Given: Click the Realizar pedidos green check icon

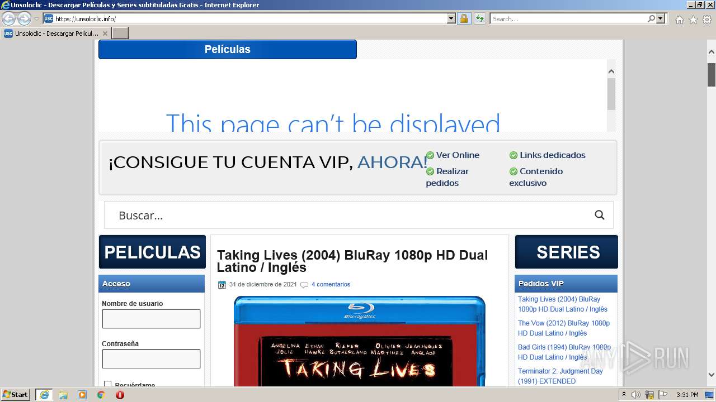Looking at the screenshot, I should pos(430,171).
